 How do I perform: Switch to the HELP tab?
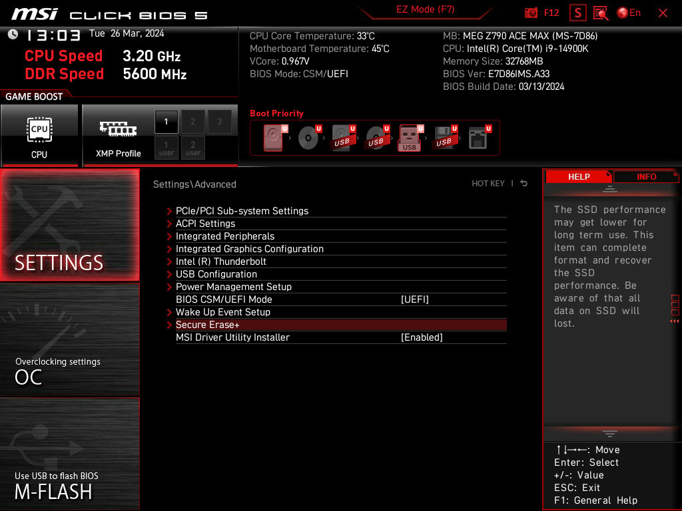(579, 177)
